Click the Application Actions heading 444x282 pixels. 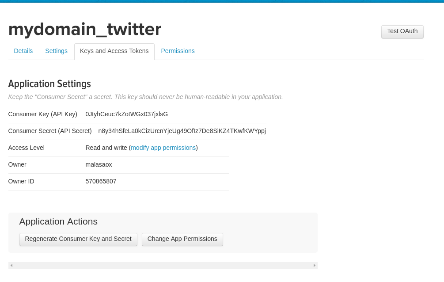58,221
